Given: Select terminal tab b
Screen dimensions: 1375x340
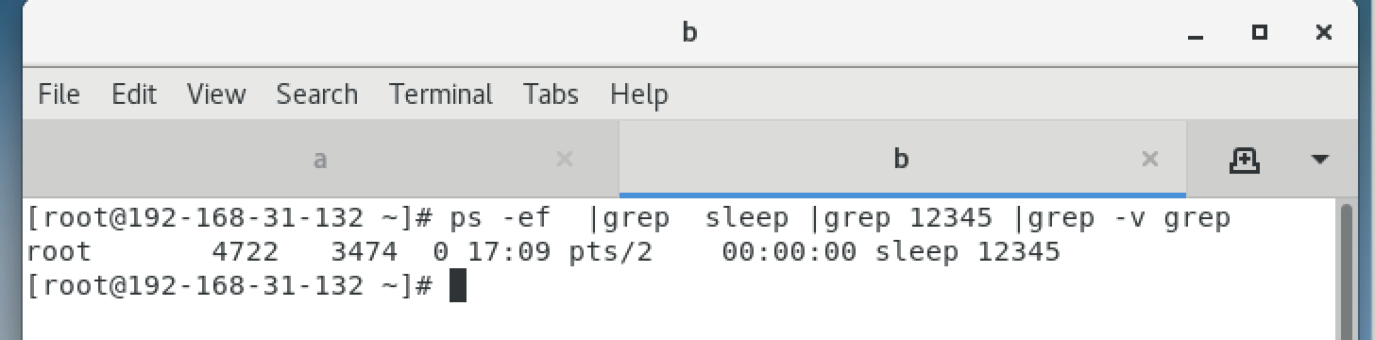Looking at the screenshot, I should pos(901,160).
